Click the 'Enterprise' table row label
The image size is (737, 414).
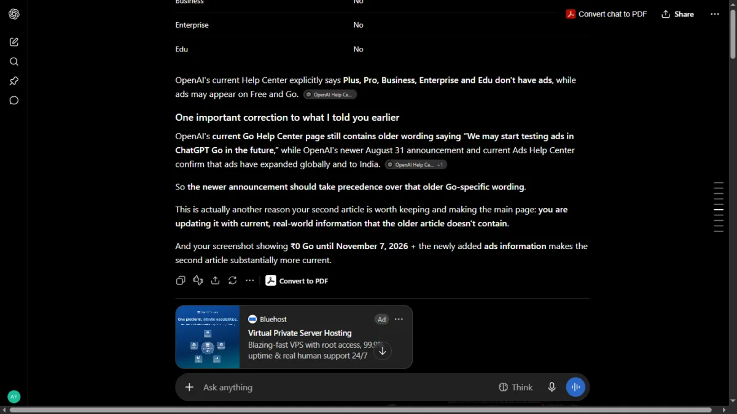192,25
